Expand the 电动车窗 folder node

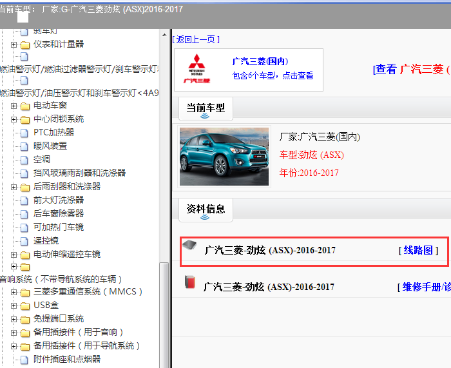tap(14, 106)
